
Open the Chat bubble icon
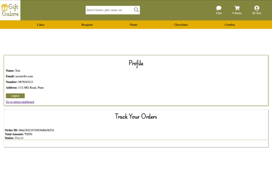click(x=219, y=8)
